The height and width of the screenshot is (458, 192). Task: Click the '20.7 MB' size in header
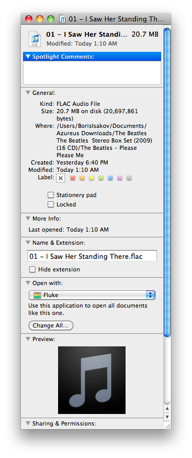click(x=145, y=35)
